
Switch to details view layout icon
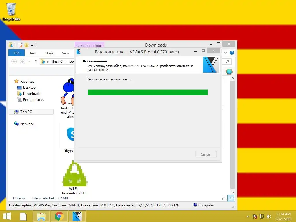[224, 198]
